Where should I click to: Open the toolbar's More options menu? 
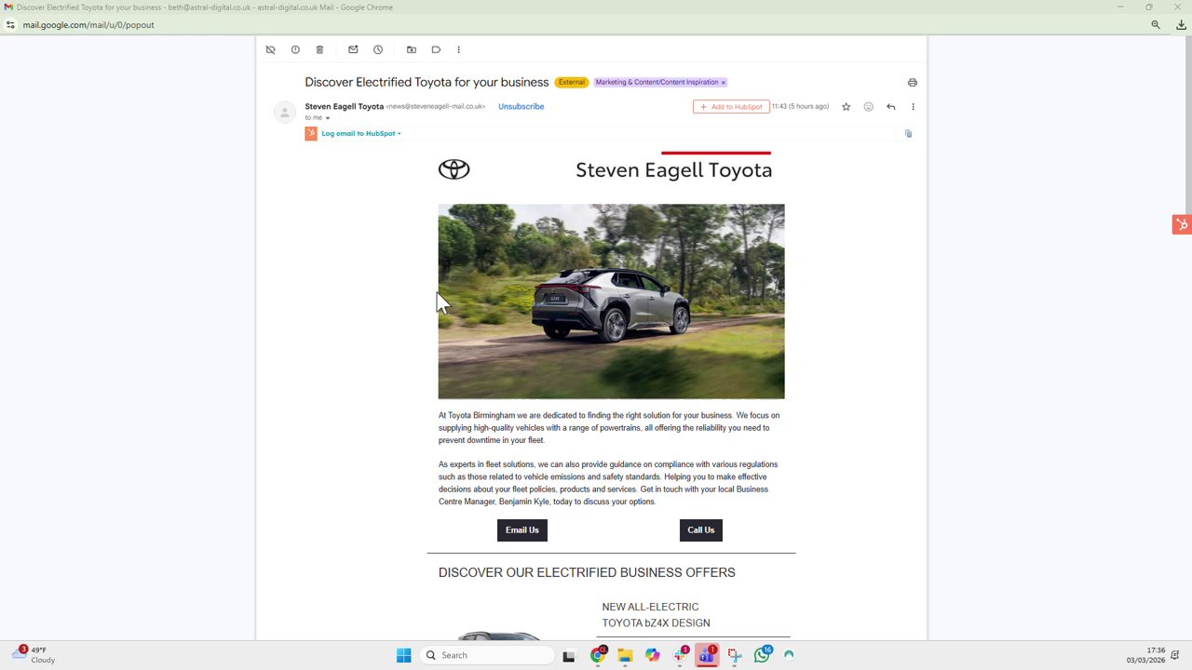(x=458, y=49)
